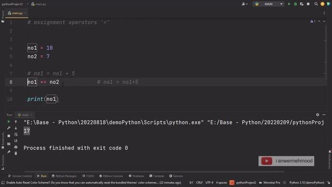Hide the Run tool window
This screenshot has width=332, height=187.
(324, 115)
